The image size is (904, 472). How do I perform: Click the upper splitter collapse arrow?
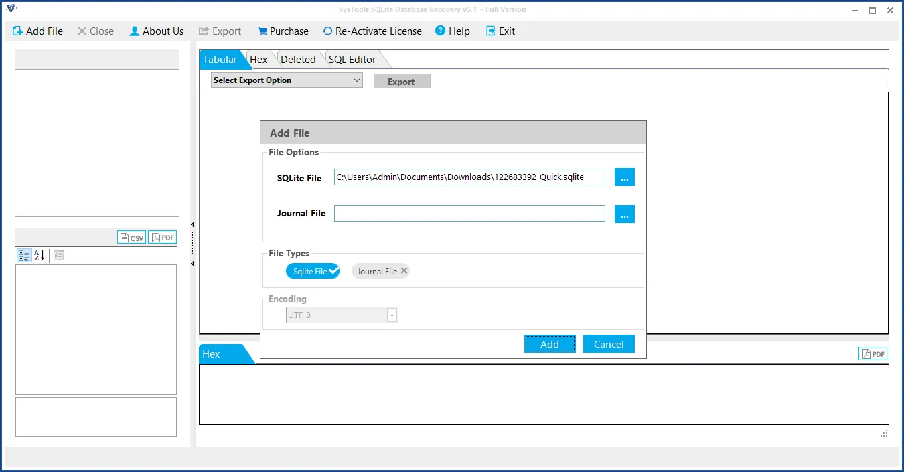[193, 225]
